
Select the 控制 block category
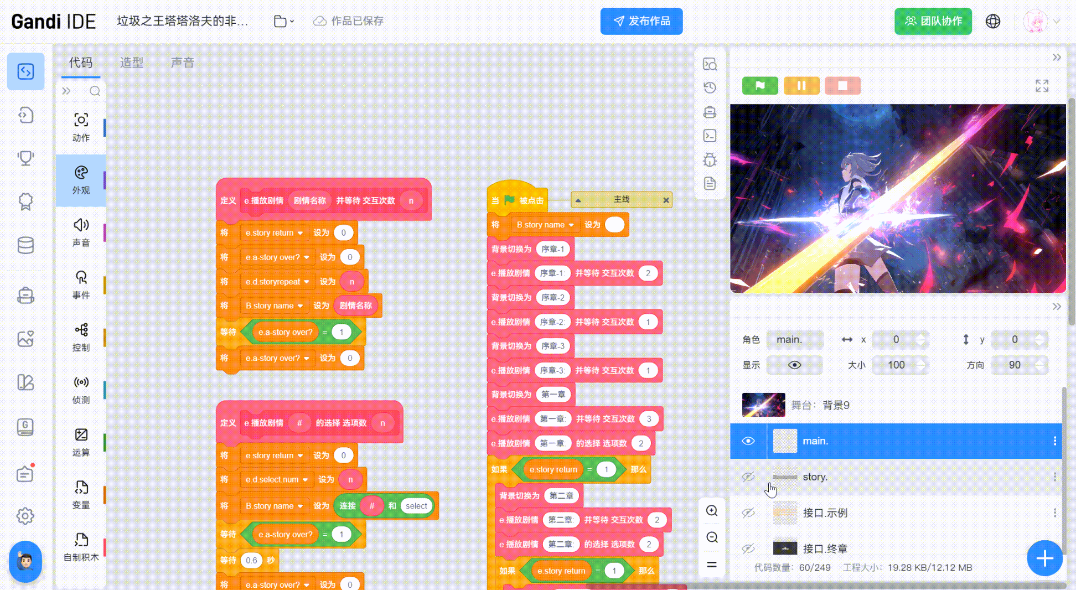(81, 338)
